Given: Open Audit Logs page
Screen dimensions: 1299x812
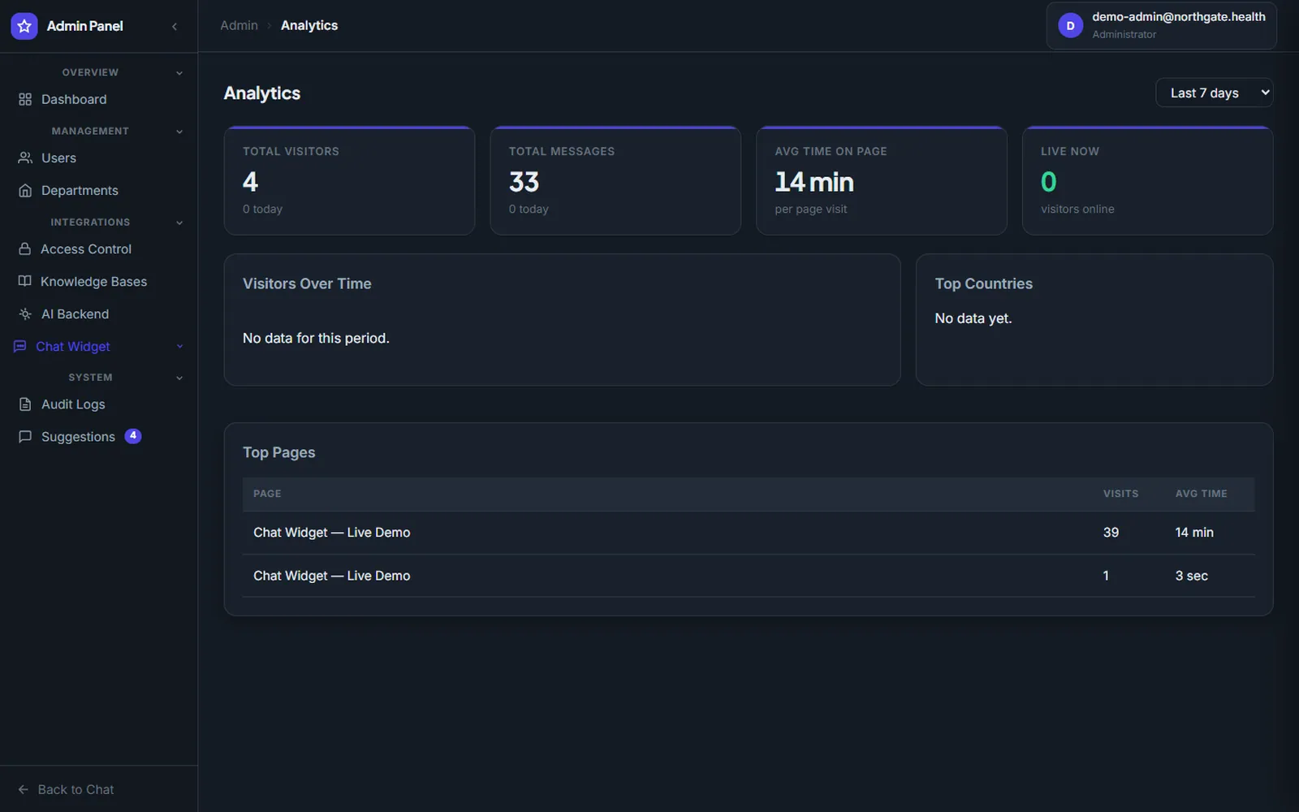Looking at the screenshot, I should 97,404.
